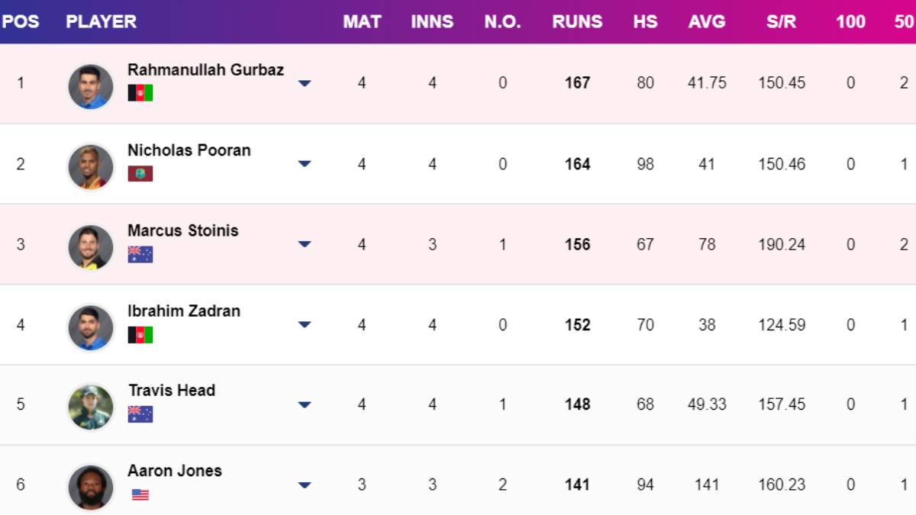Click the Afghanistan flag under Rahmanullah Gurbaz
The width and height of the screenshot is (916, 515).
pos(140,93)
